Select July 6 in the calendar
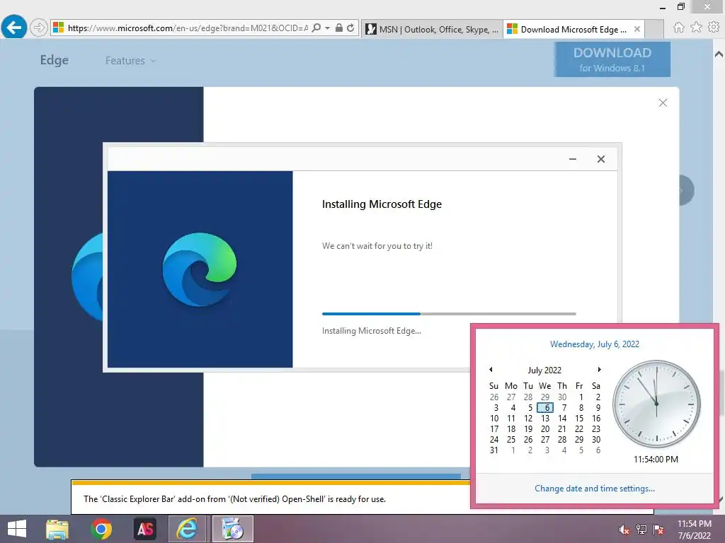The image size is (725, 543). coord(545,408)
